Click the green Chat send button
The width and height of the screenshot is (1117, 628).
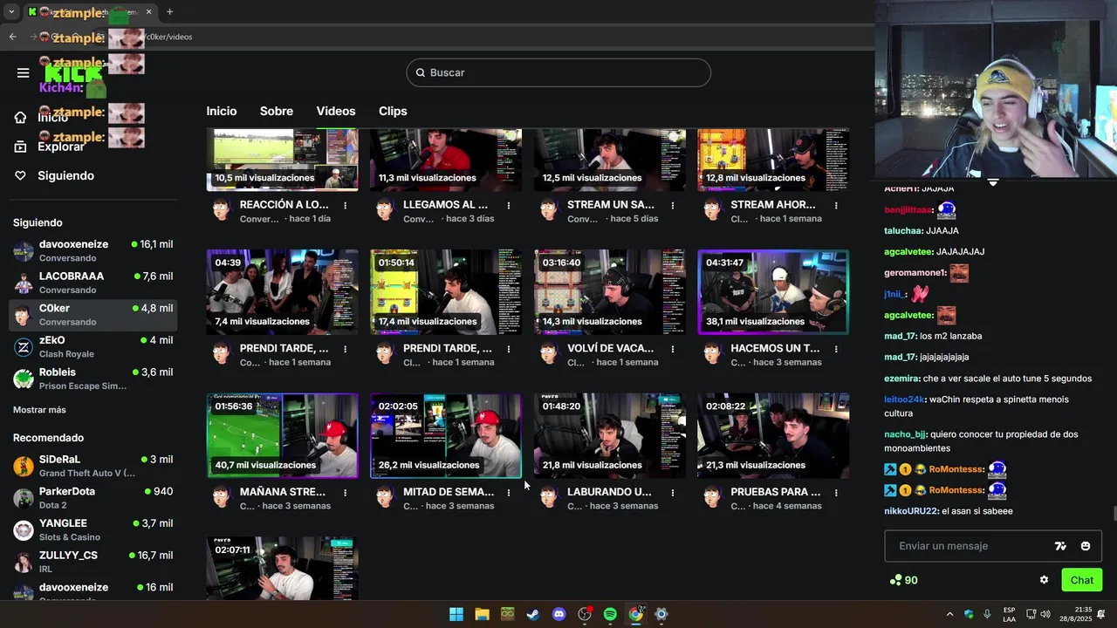[x=1081, y=580]
